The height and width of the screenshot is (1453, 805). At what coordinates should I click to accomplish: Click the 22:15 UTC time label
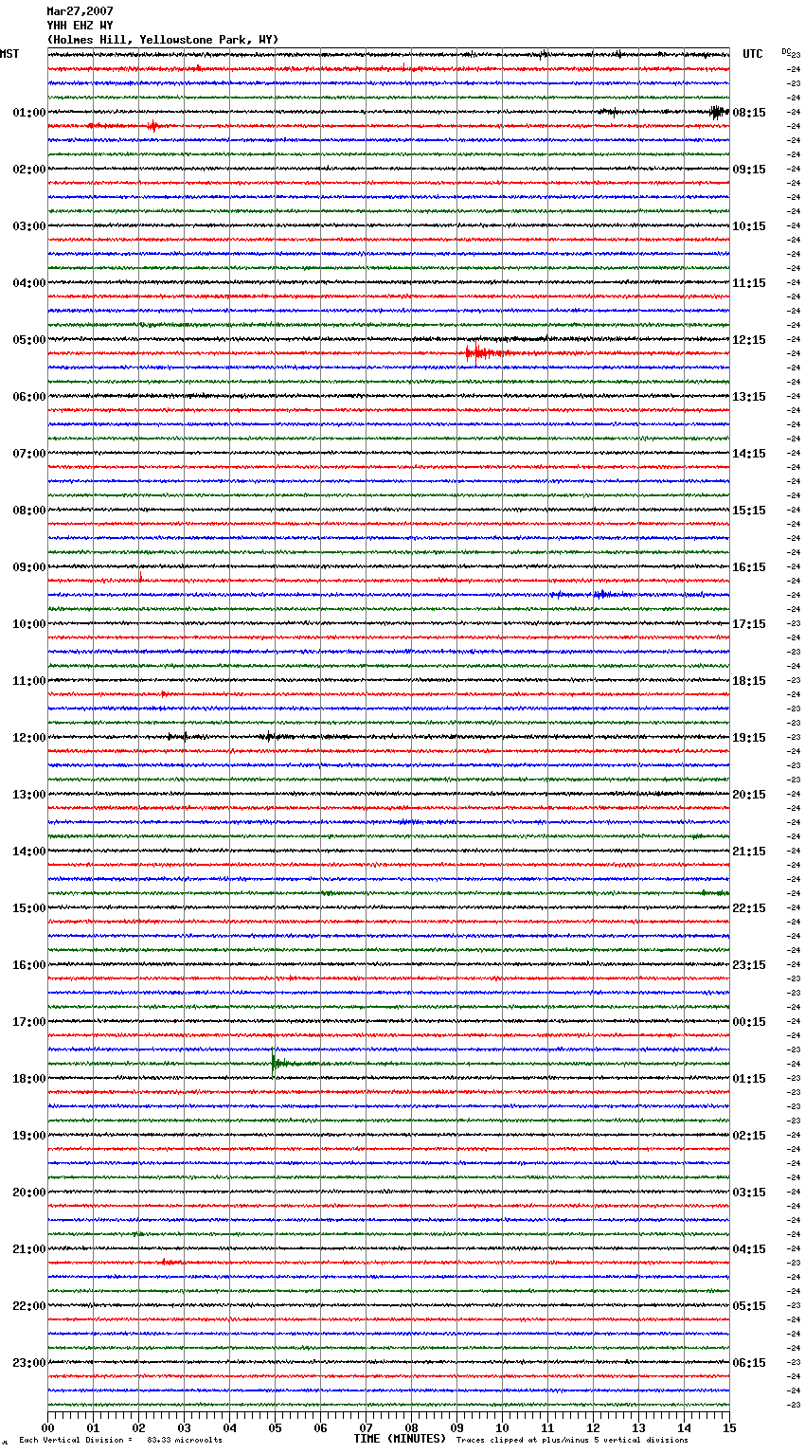[749, 908]
